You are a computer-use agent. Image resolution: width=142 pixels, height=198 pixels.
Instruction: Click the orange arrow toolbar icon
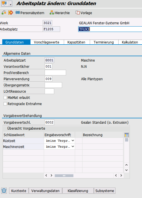(x=11, y=13)
